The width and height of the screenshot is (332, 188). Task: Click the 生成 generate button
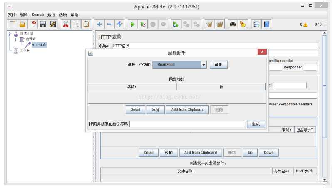[x=256, y=124]
